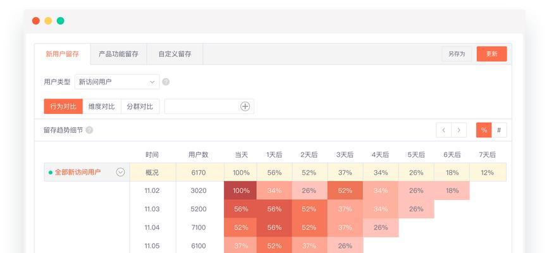Click the 当天 column header
549x253 pixels.
click(241, 155)
